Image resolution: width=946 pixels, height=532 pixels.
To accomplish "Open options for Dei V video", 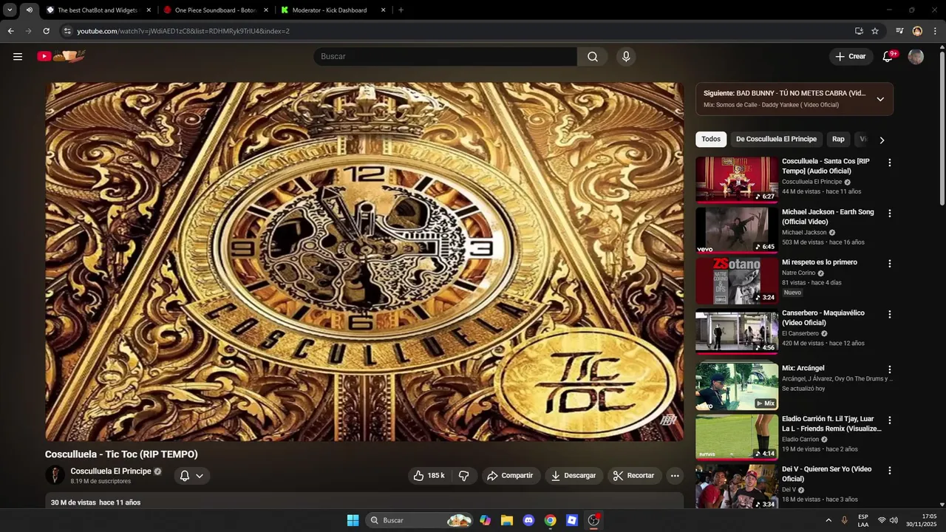I will [x=890, y=471].
